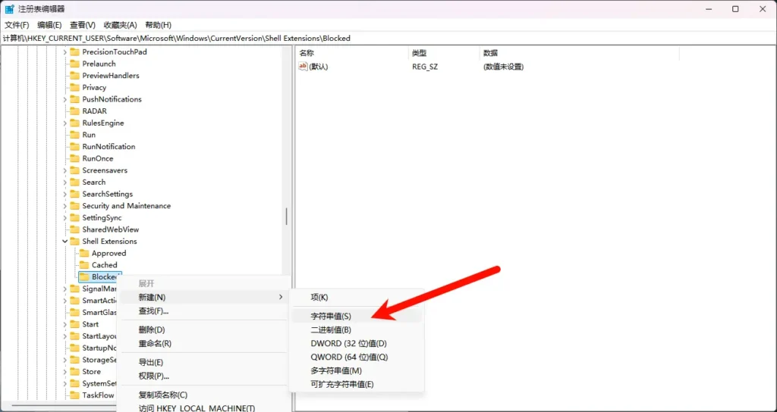Image resolution: width=777 pixels, height=412 pixels.
Task: Choose 可扩充字符串值(E) from the submenu
Action: click(x=357, y=384)
